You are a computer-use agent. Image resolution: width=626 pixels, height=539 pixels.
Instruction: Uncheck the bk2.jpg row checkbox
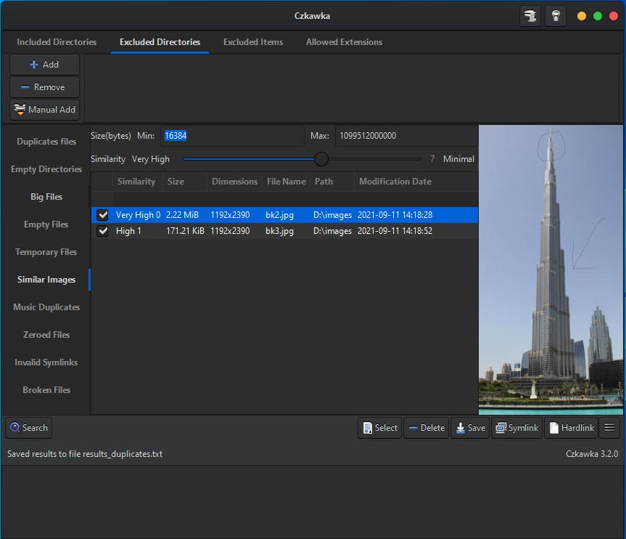(103, 215)
